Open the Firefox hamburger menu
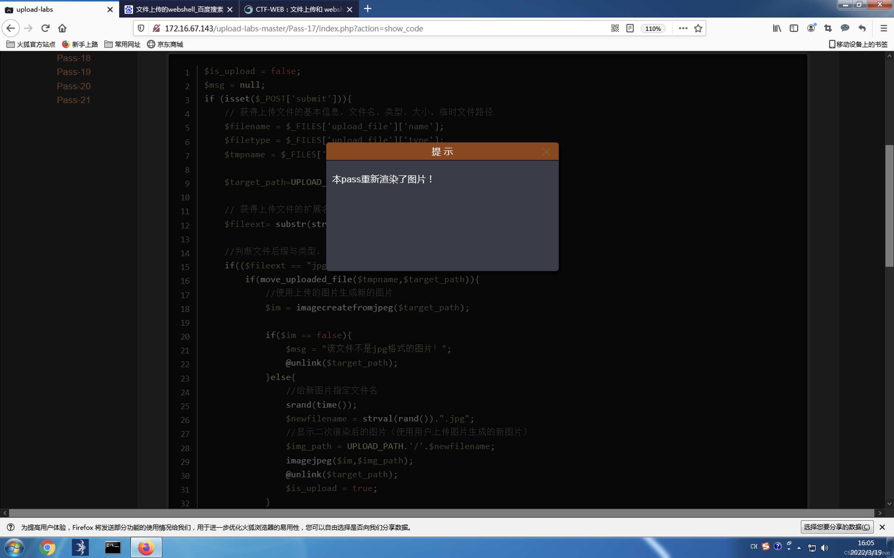 (x=884, y=28)
